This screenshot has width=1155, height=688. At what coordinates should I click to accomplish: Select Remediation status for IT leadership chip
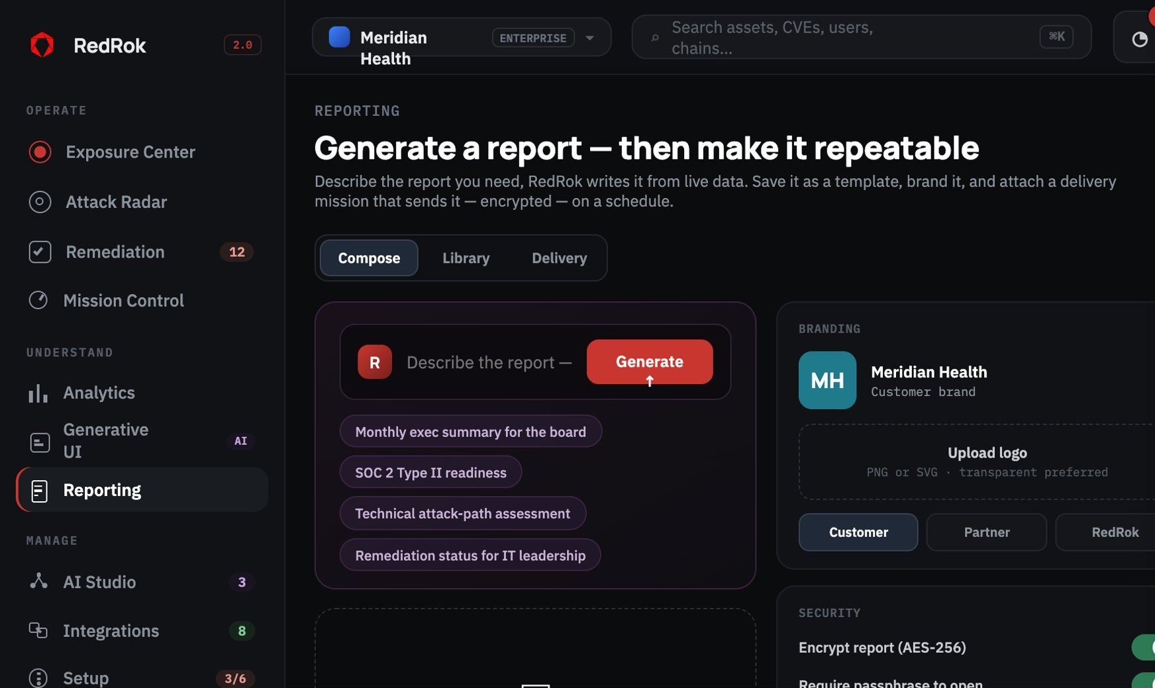coord(470,555)
